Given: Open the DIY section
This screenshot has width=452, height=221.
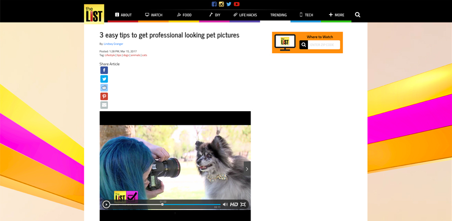Looking at the screenshot, I should pos(214,15).
